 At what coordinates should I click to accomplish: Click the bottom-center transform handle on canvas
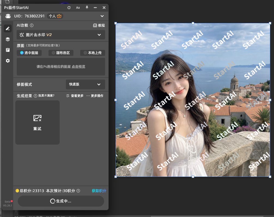click(x=193, y=177)
